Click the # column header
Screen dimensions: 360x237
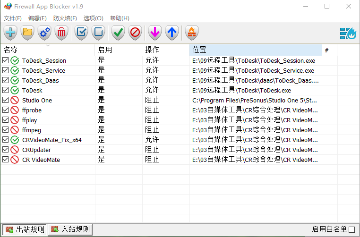point(329,50)
